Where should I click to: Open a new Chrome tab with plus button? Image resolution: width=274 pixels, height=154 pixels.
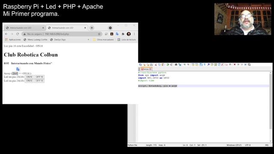coord(92,28)
